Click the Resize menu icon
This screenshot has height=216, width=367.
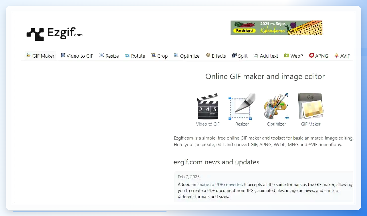click(102, 55)
